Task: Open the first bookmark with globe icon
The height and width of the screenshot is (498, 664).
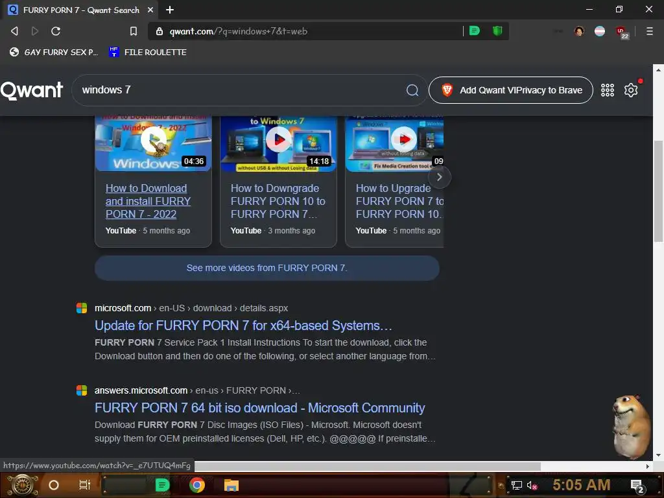Action: (x=54, y=52)
